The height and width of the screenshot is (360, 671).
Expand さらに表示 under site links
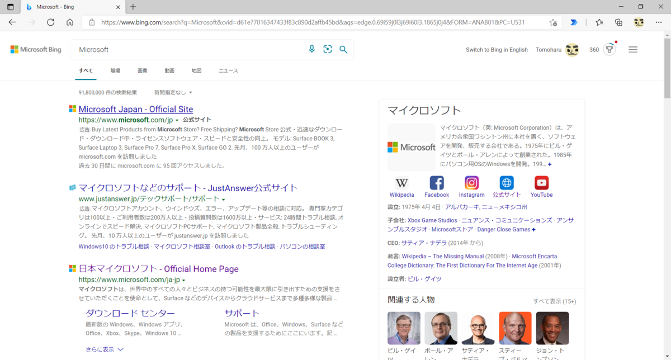pyautogui.click(x=105, y=349)
